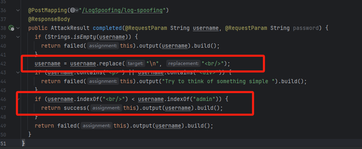The height and width of the screenshot is (149, 362).
Task: Click the completed method name
Action: pos(107,28)
